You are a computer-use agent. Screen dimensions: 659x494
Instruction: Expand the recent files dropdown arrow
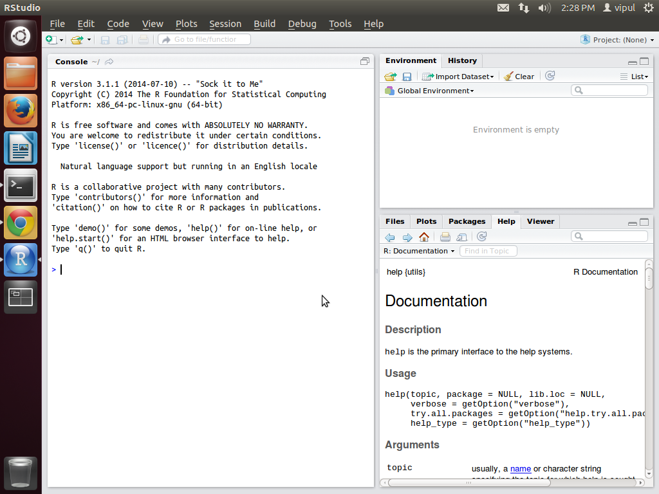coord(89,40)
